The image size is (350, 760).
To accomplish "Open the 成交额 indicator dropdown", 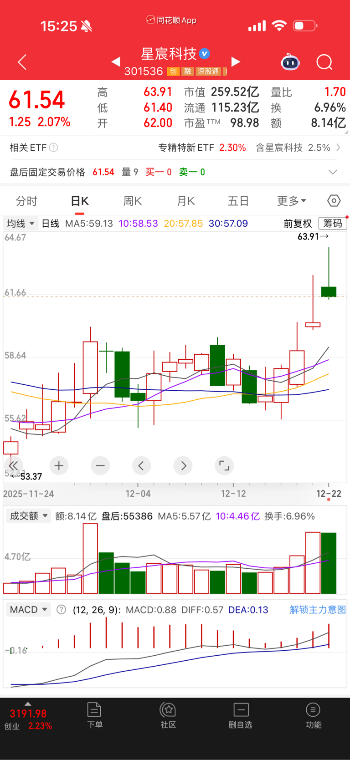I will click(x=28, y=516).
